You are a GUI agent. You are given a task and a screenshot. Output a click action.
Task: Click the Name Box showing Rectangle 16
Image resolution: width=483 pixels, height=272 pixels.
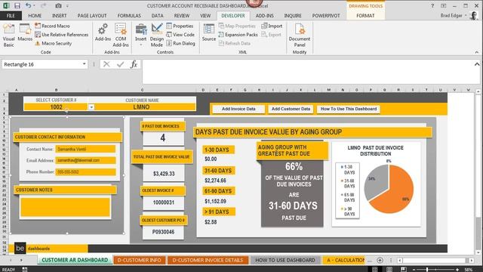coord(42,64)
